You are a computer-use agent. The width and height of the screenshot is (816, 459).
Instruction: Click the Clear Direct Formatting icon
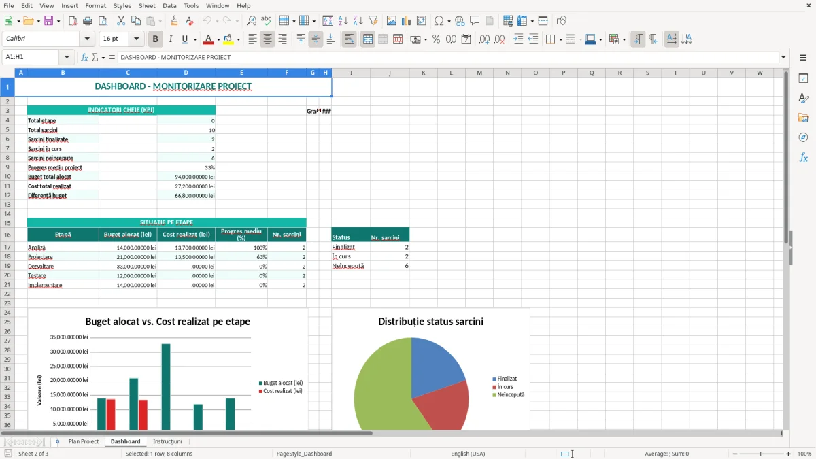[189, 21]
